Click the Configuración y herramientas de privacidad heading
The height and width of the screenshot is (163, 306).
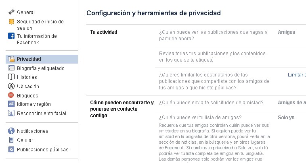(x=153, y=13)
